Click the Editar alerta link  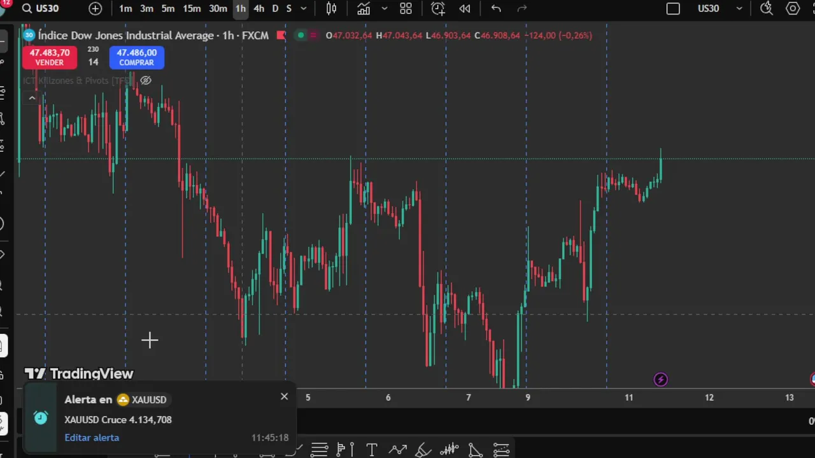92,438
